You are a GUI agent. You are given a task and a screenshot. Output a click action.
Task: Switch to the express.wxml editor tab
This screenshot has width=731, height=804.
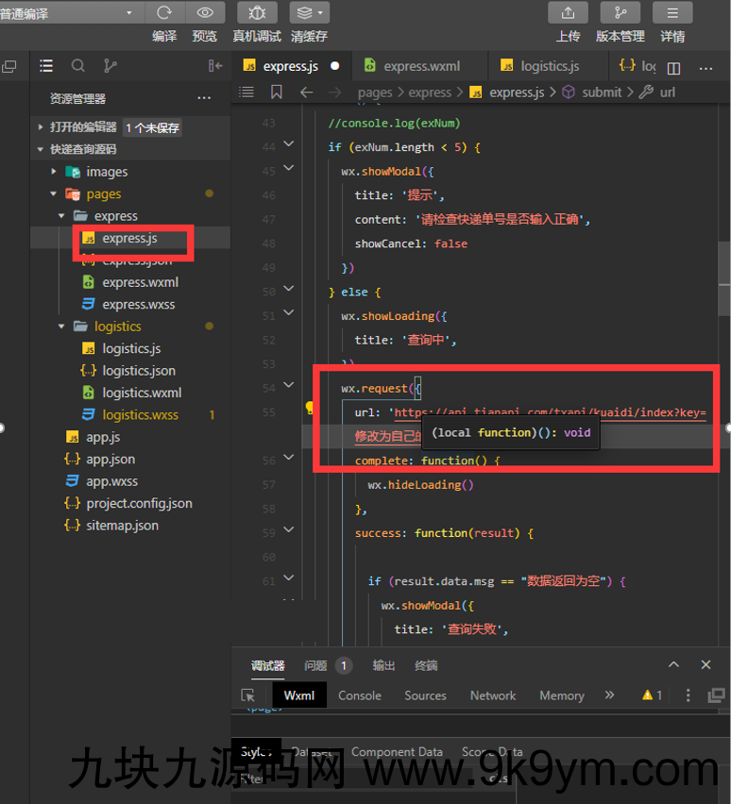[x=421, y=66]
